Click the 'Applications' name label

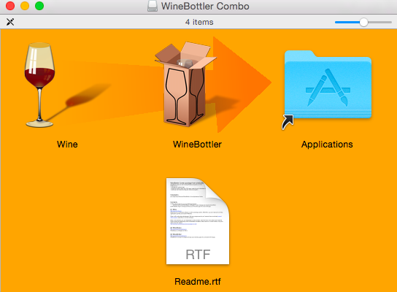coord(327,145)
